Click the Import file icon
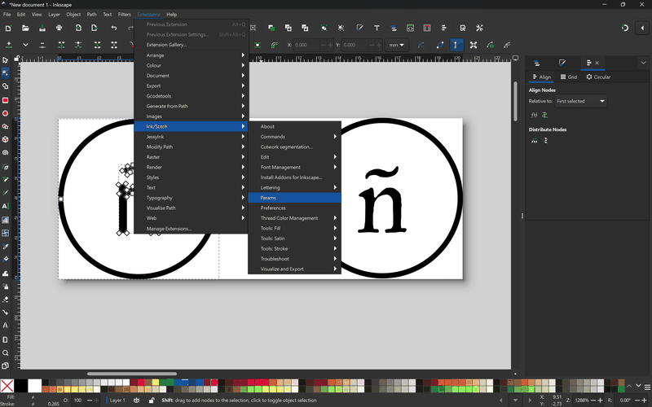Screen dimensions: 652x407 coord(78,28)
